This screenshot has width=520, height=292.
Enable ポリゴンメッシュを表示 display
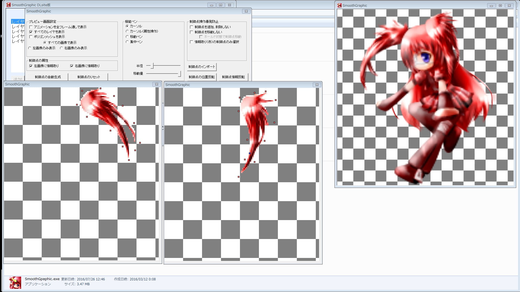[x=31, y=36]
